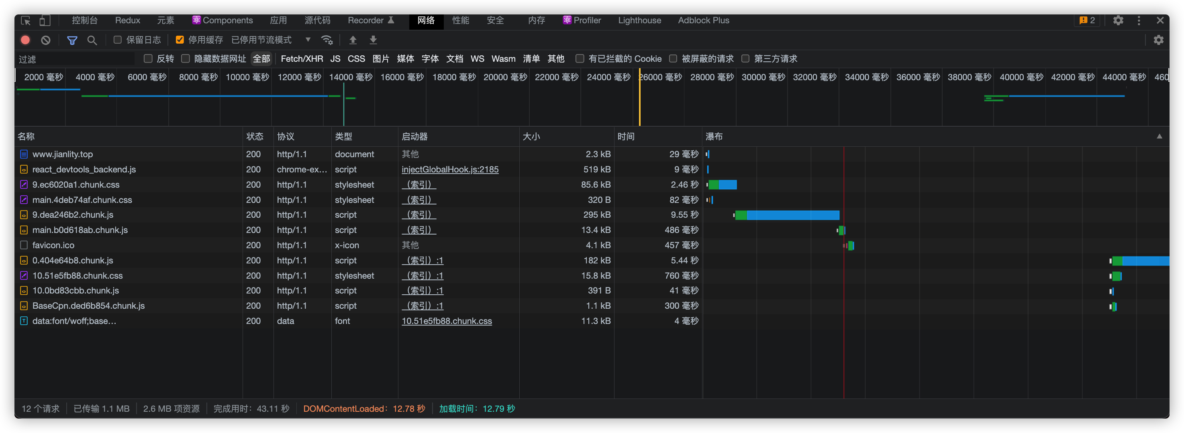1184x433 pixels.
Task: Open network search magnifier icon
Action: coord(92,40)
